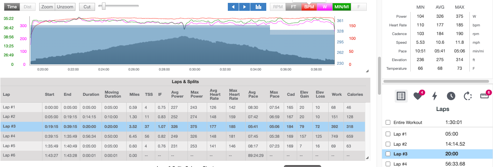The width and height of the screenshot is (493, 167).
Task: Open power peaks lightning bolt icon
Action: (434, 96)
